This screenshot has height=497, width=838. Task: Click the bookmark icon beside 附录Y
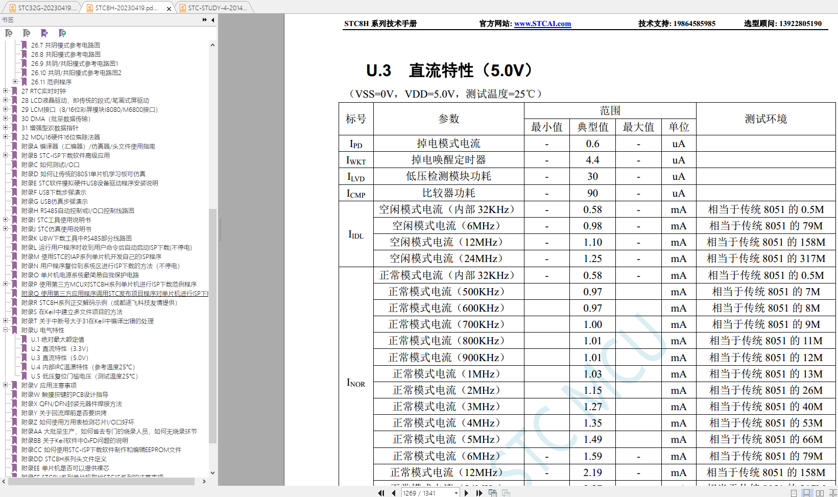[x=15, y=413]
